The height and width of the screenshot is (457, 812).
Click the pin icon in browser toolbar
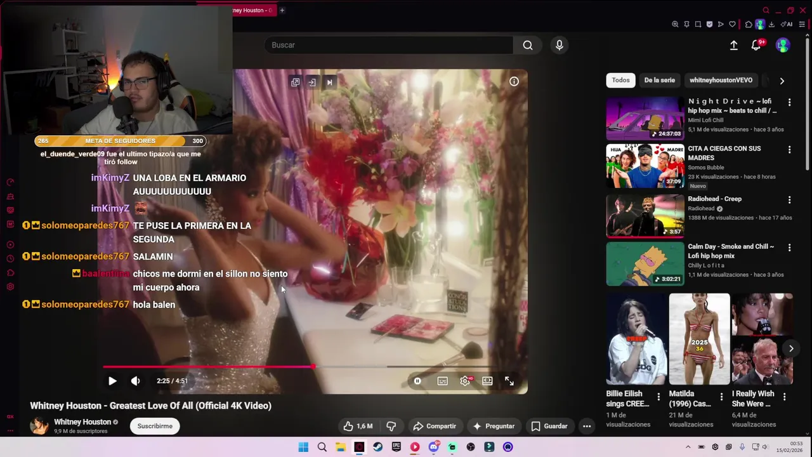pyautogui.click(x=686, y=24)
